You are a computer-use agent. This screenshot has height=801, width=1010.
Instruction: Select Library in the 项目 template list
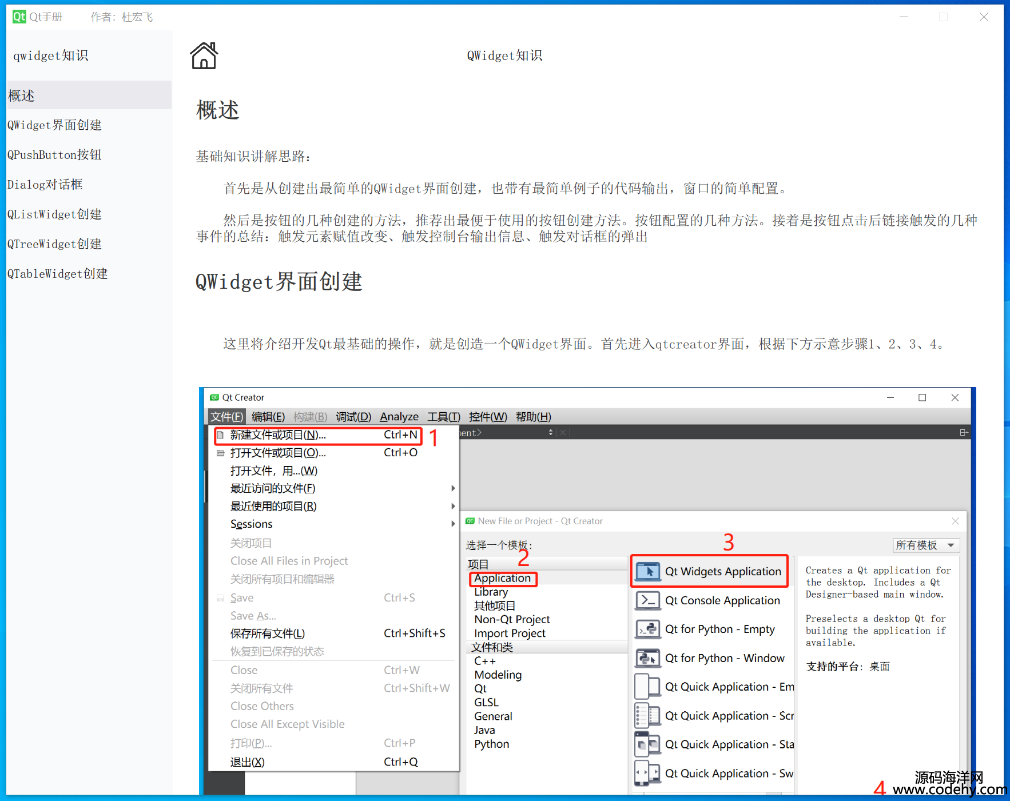(x=491, y=592)
